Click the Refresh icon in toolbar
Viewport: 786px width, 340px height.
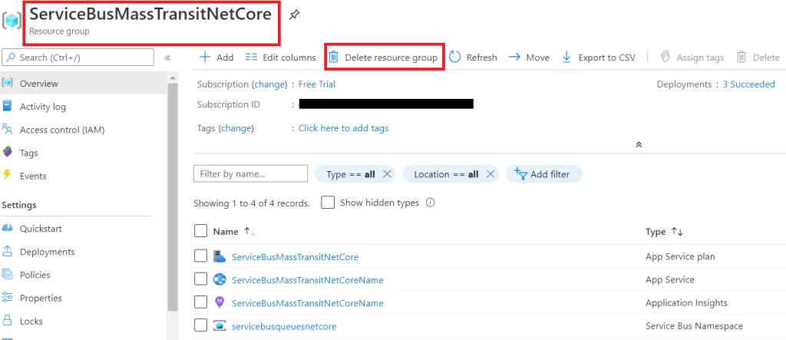pyautogui.click(x=455, y=58)
